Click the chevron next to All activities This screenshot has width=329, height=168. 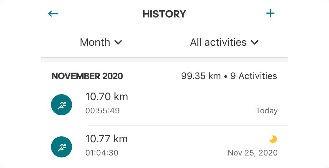[255, 42]
